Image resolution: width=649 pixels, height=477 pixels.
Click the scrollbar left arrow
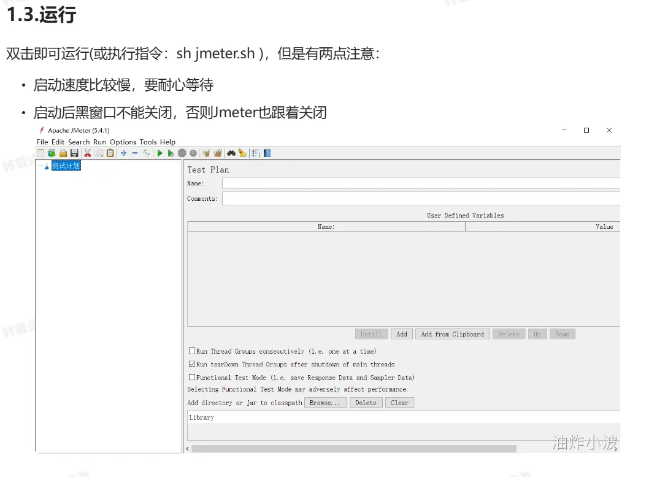click(x=188, y=449)
